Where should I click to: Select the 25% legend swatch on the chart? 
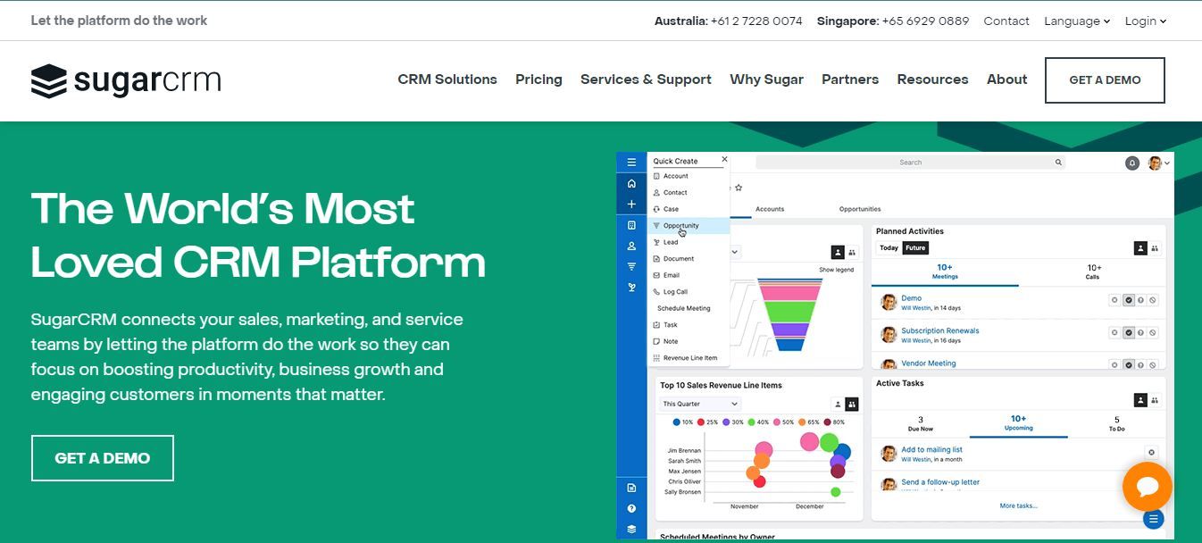pyautogui.click(x=700, y=422)
